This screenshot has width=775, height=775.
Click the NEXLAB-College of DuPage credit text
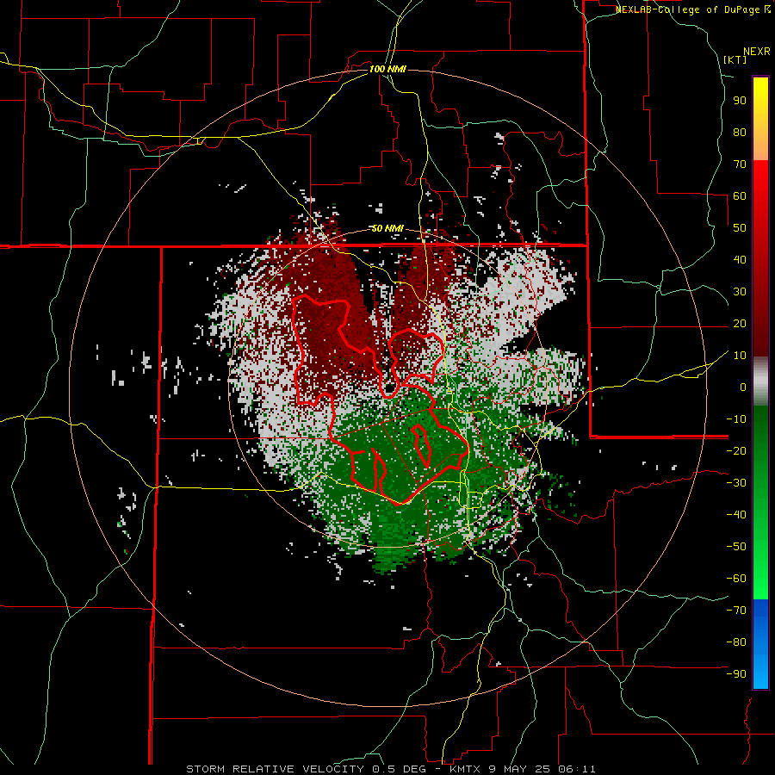pyautogui.click(x=689, y=9)
